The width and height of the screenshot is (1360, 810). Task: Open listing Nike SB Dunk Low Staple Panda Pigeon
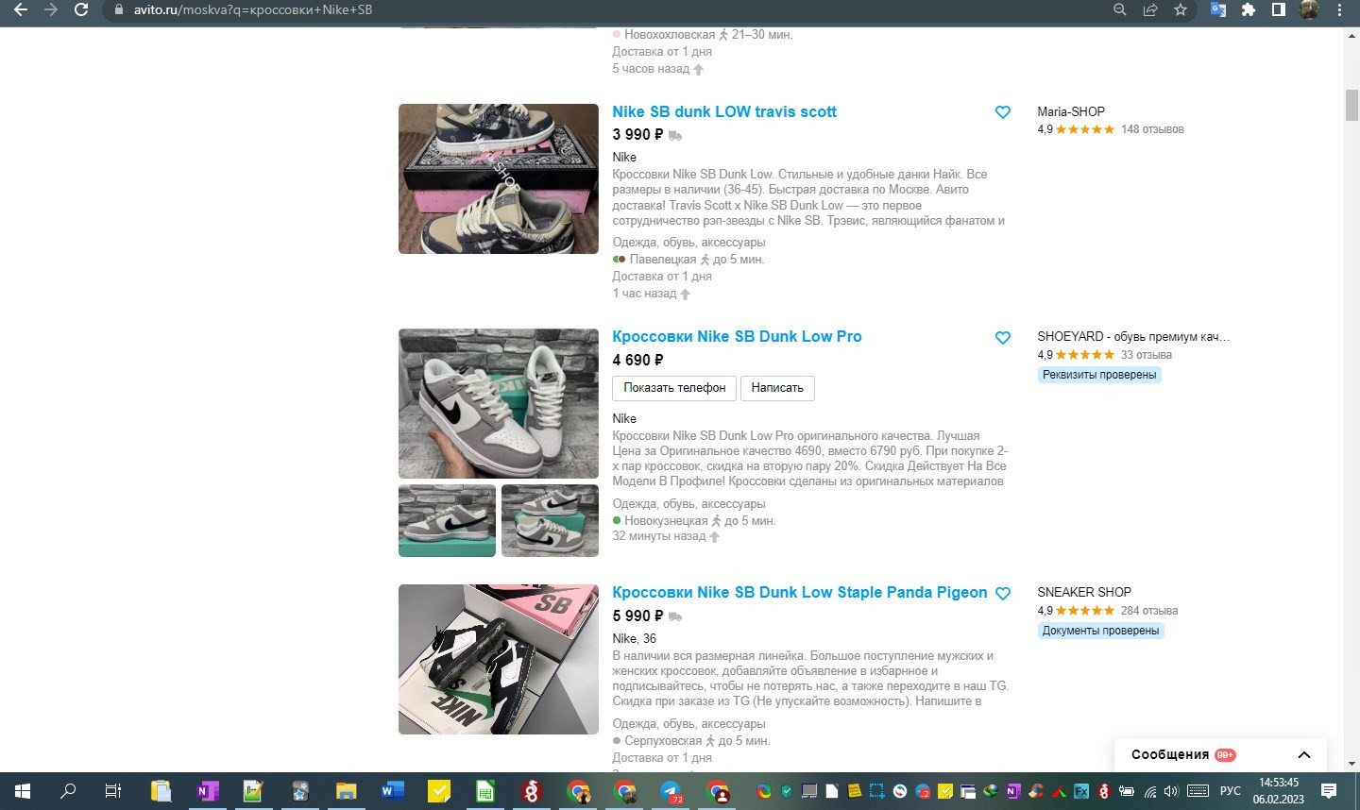coord(800,592)
